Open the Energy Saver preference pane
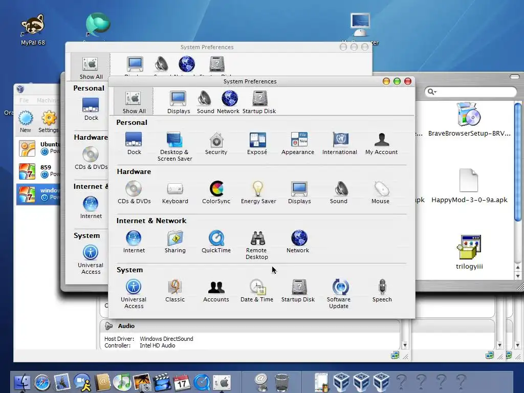This screenshot has height=393, width=524. (258, 192)
